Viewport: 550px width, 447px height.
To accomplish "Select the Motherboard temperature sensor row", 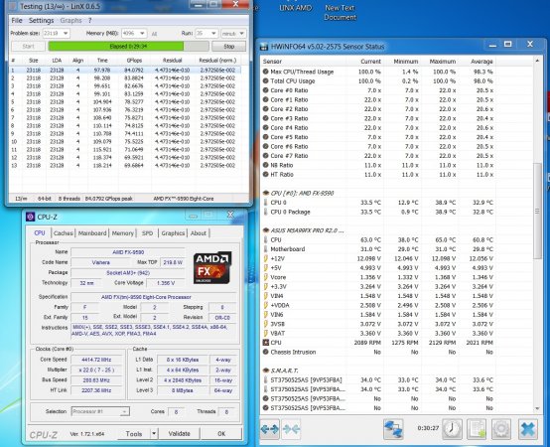I will (x=378, y=249).
